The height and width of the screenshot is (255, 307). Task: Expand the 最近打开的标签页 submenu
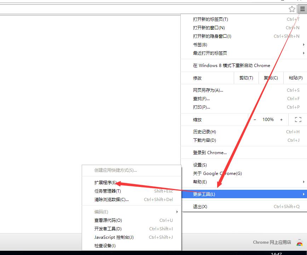coord(244,53)
